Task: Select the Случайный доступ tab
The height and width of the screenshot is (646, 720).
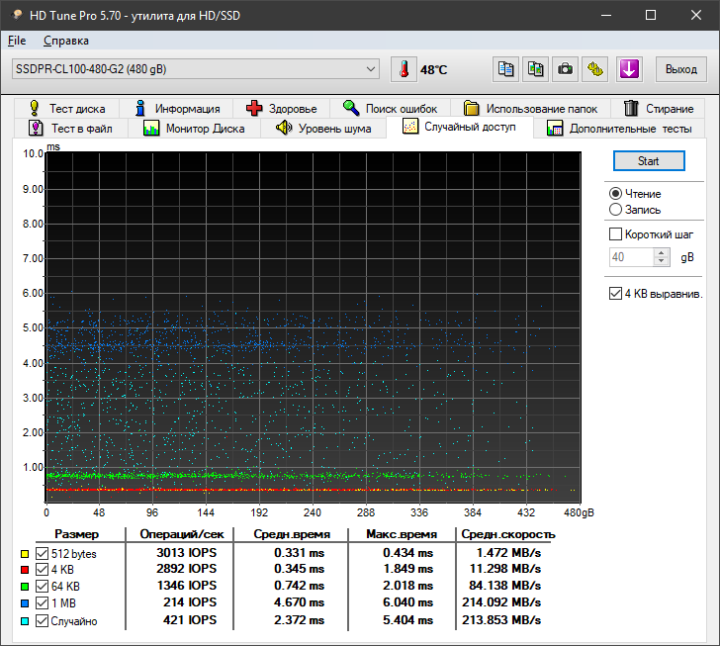Action: pos(460,127)
